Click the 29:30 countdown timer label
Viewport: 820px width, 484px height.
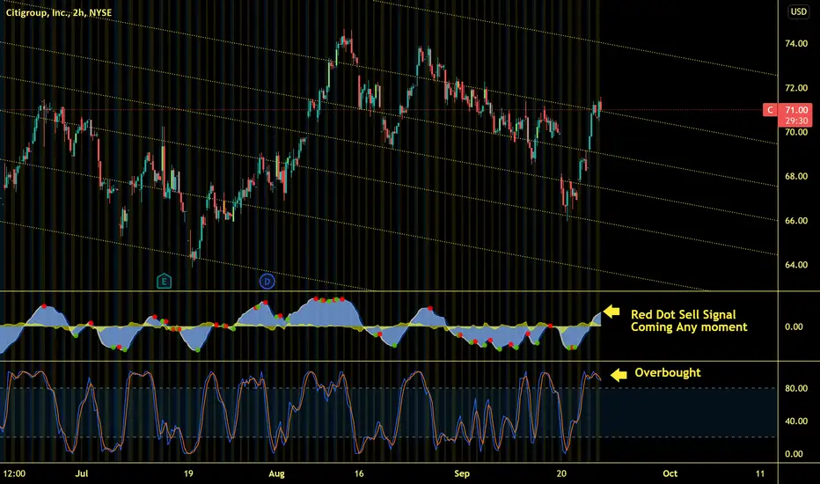point(796,121)
